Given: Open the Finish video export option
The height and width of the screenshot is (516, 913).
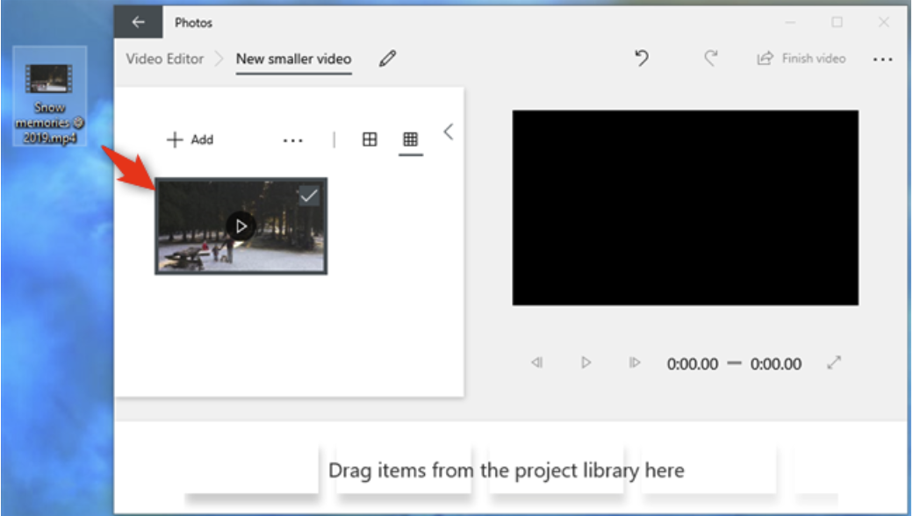Looking at the screenshot, I should click(802, 58).
